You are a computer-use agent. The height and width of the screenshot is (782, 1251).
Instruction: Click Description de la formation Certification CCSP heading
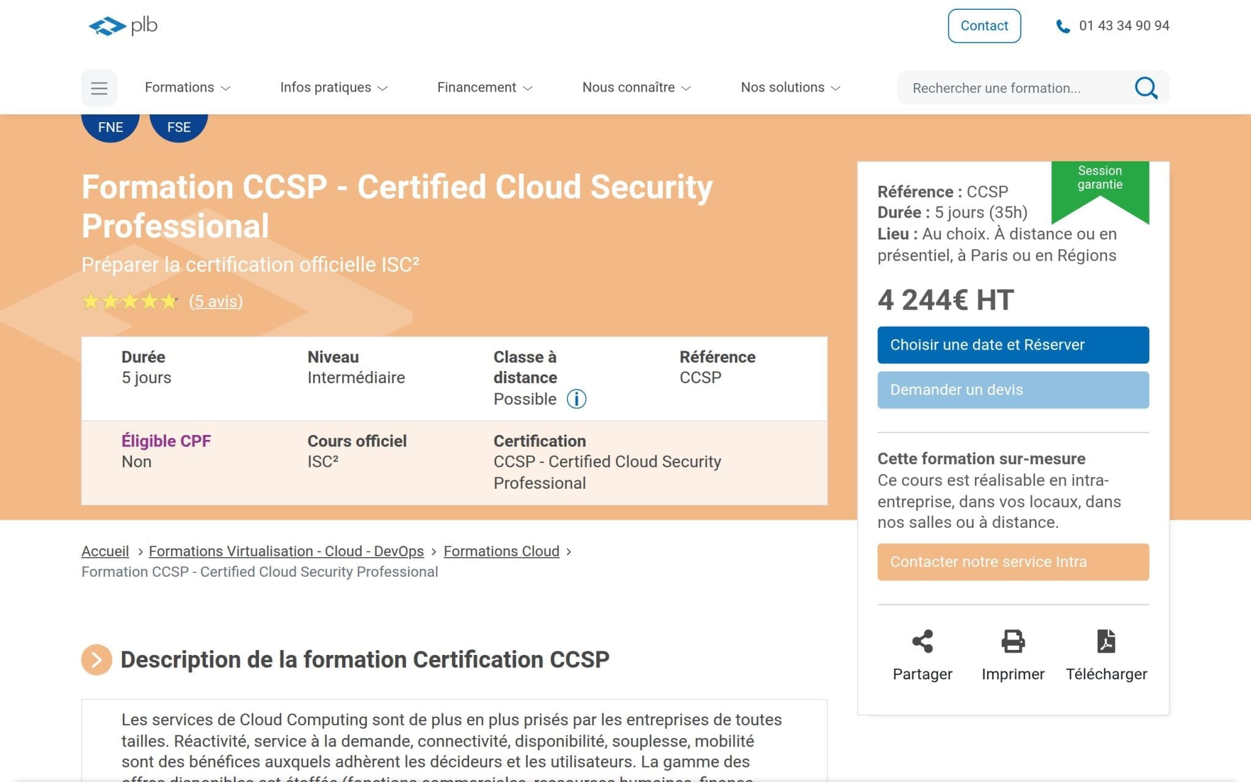(x=365, y=660)
